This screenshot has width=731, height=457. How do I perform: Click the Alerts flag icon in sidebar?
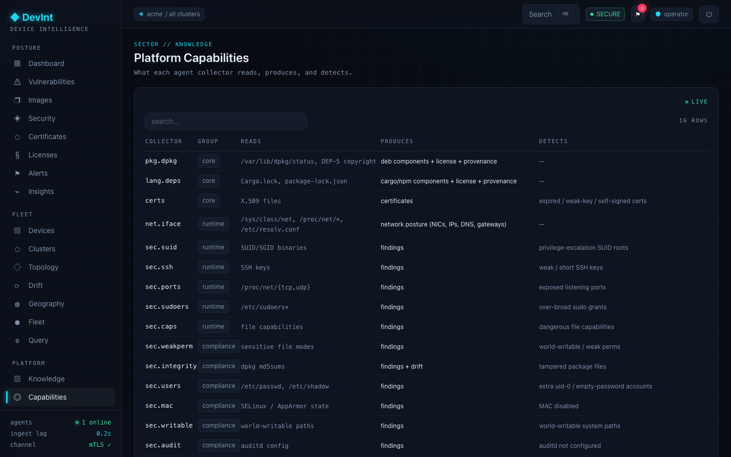coord(17,173)
